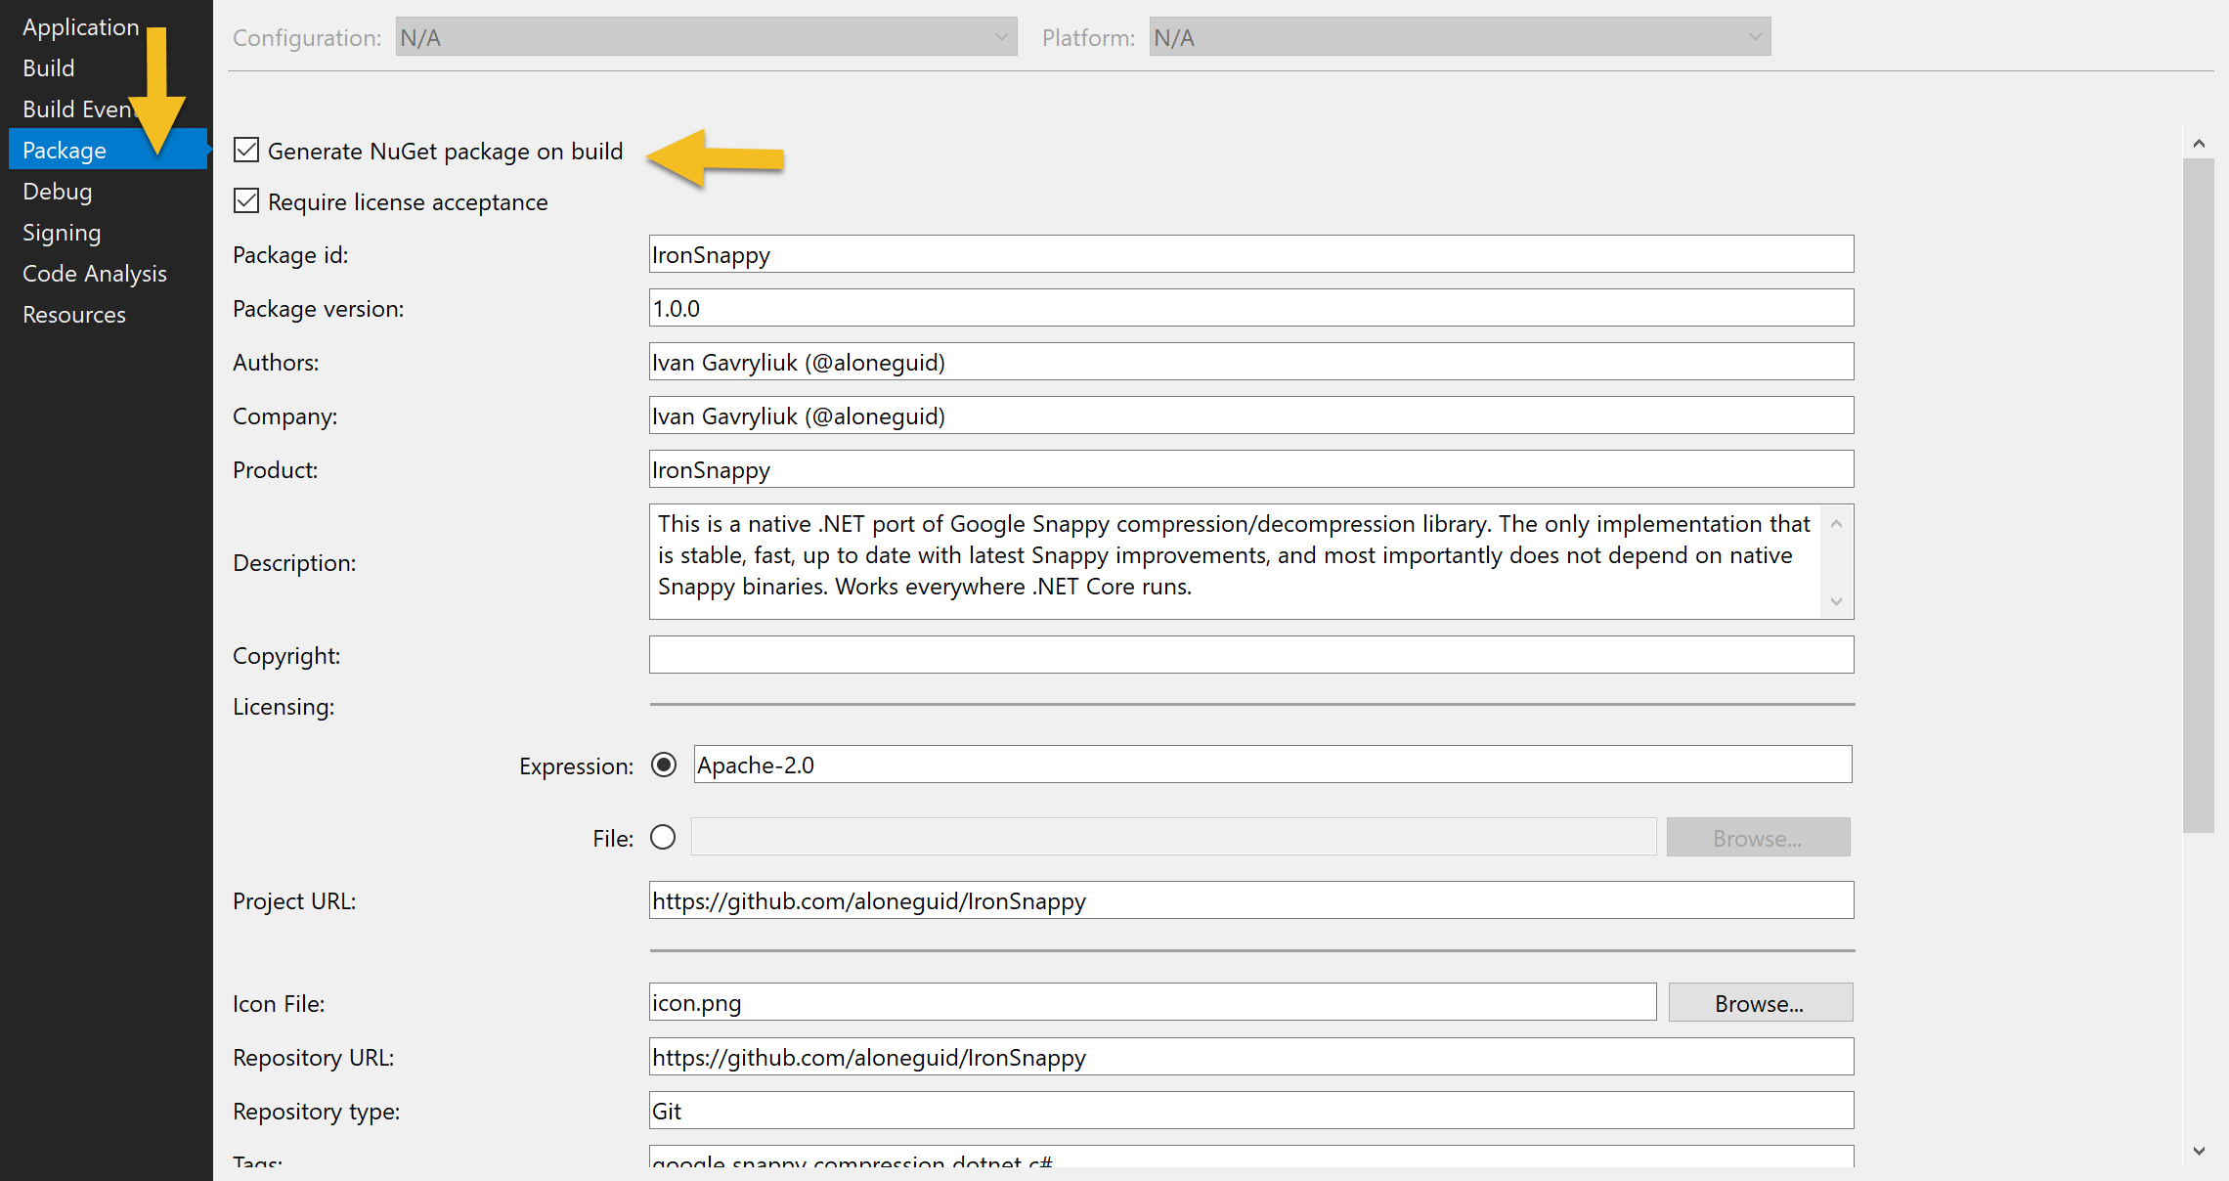Image resolution: width=2229 pixels, height=1181 pixels.
Task: Go to the Debug tab
Action: click(x=58, y=192)
